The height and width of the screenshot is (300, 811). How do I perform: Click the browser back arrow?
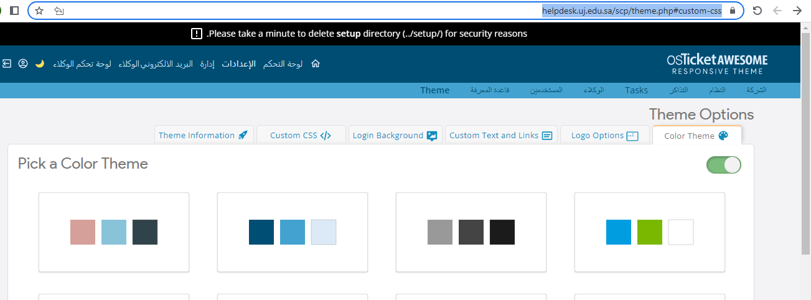[777, 11]
